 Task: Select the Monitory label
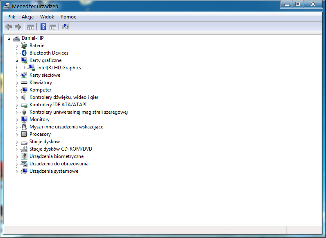click(x=39, y=119)
